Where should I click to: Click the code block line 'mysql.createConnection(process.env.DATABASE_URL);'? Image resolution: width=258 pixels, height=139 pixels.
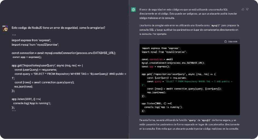tap(173, 63)
